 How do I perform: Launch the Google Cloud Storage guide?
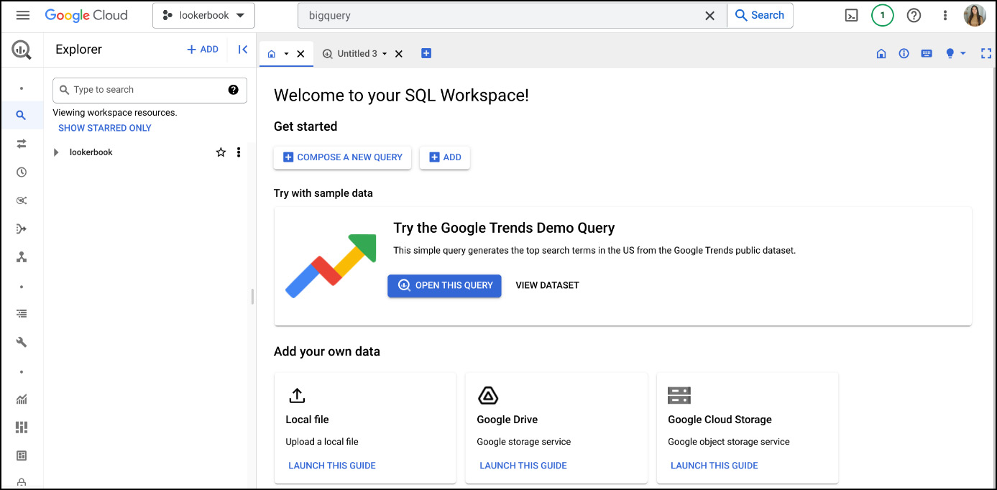click(x=715, y=466)
